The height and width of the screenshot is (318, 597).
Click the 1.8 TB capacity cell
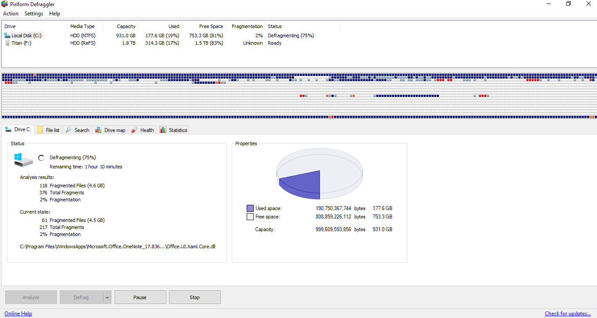click(x=129, y=43)
